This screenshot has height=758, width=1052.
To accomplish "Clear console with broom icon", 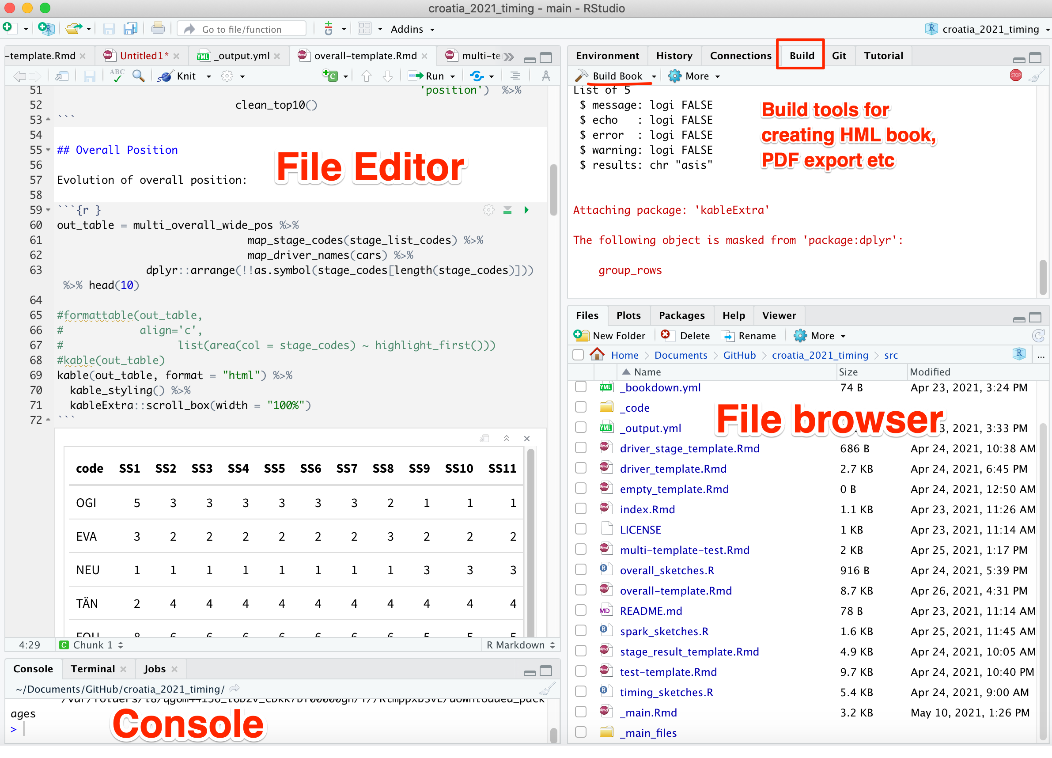I will 547,689.
